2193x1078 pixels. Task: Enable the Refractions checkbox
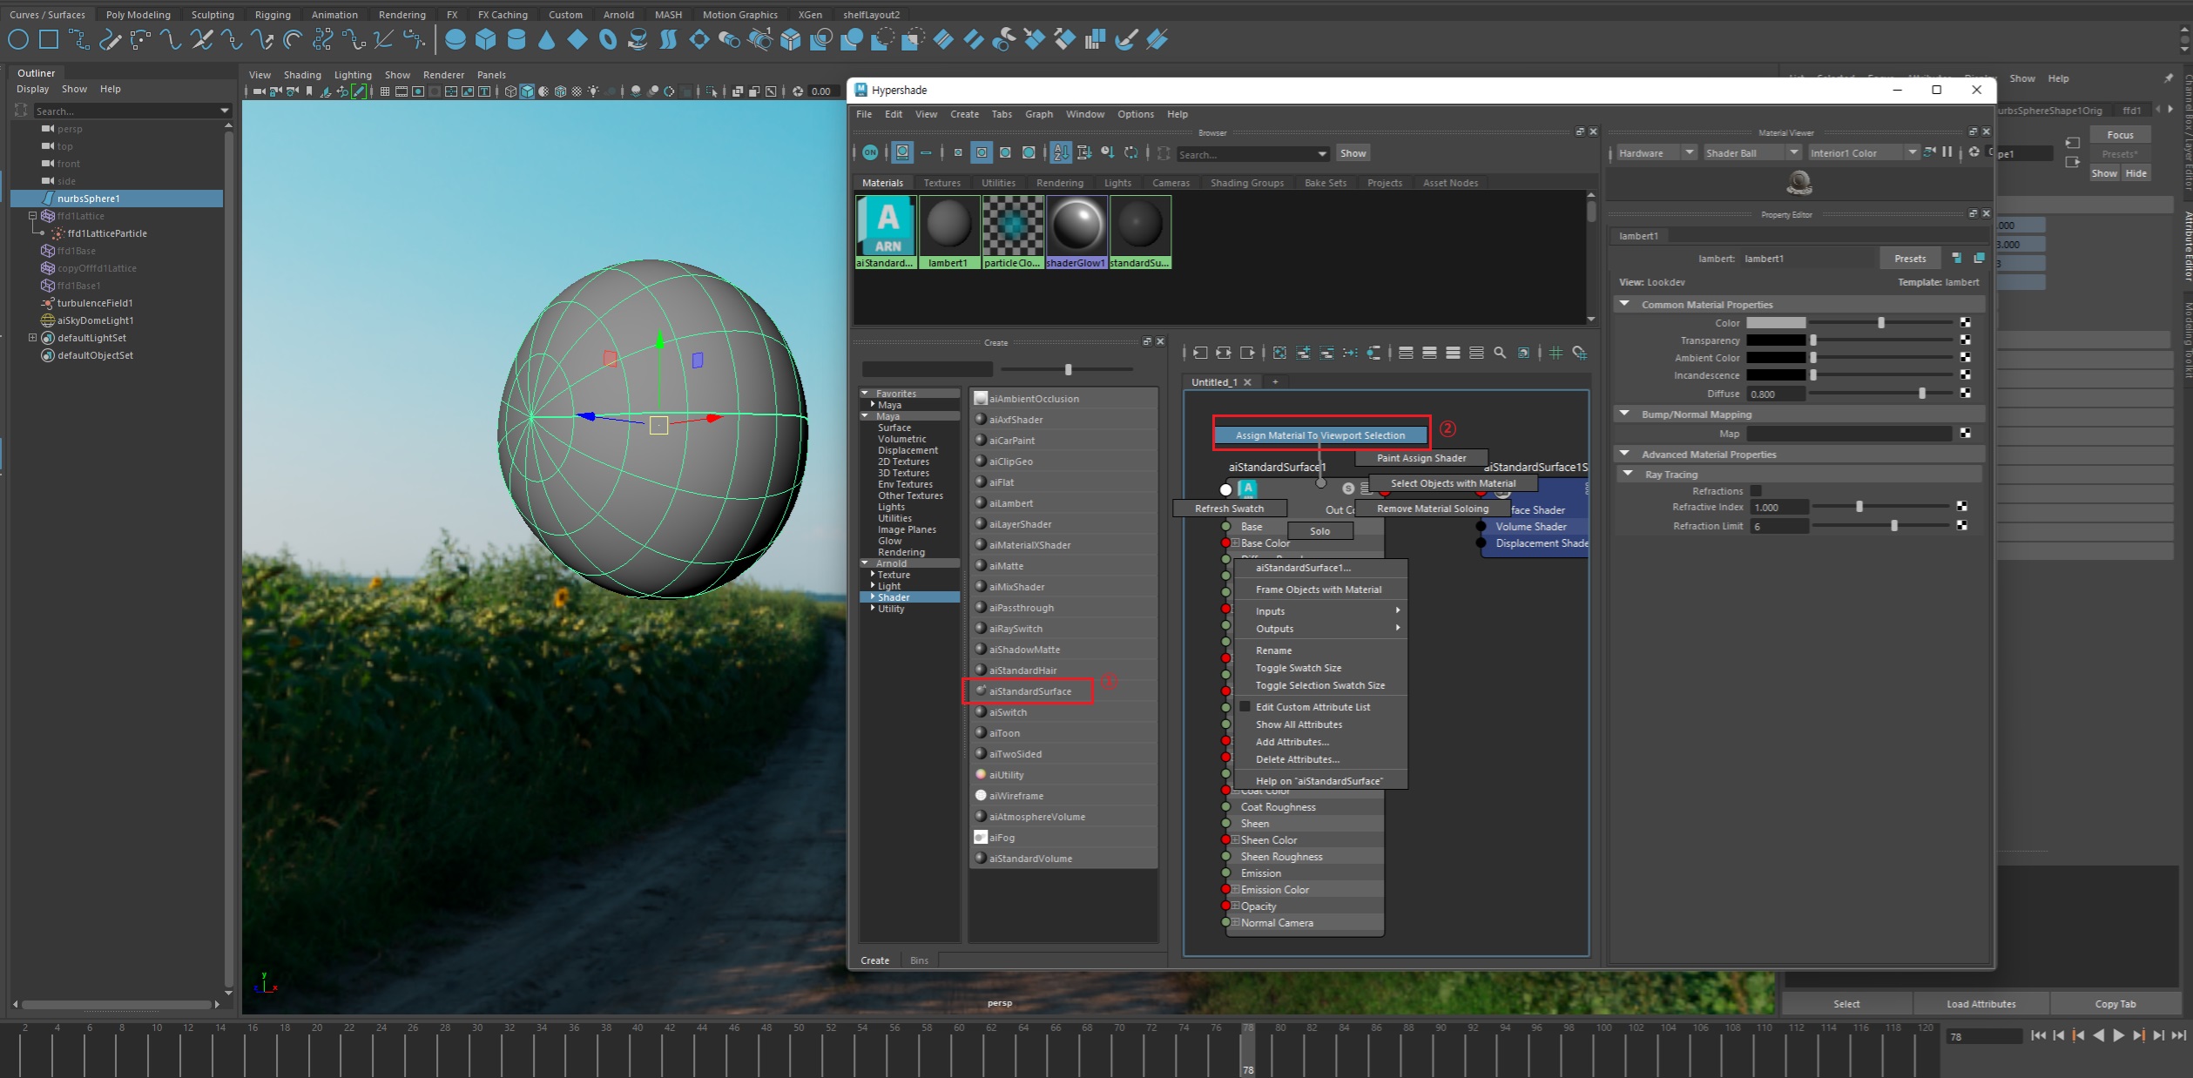[x=1756, y=491]
